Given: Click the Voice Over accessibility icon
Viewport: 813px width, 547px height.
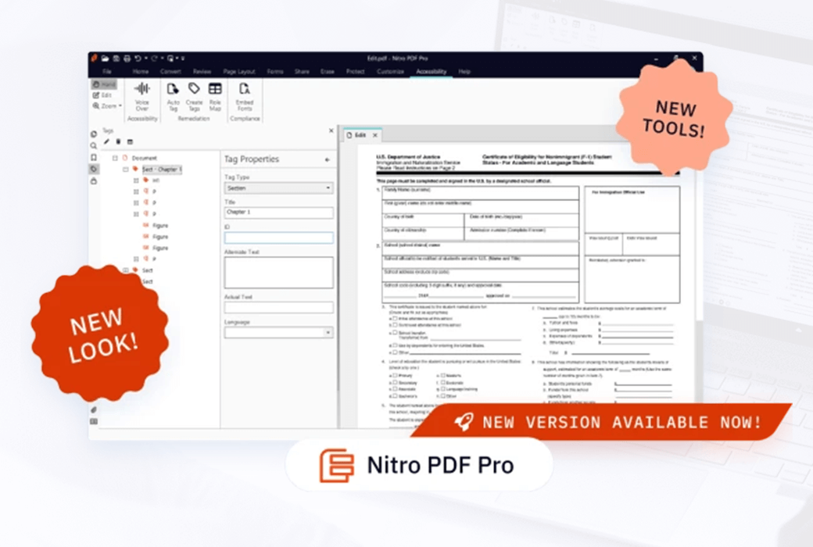Looking at the screenshot, I should 141,90.
